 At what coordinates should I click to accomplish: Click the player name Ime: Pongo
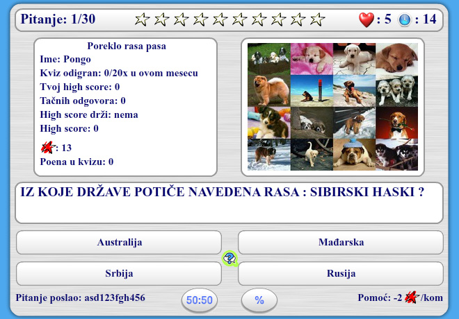tap(65, 60)
